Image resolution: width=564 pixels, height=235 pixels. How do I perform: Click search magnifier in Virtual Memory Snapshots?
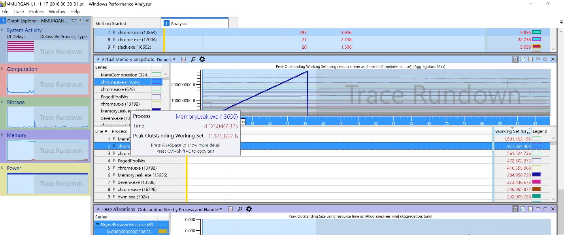click(193, 59)
